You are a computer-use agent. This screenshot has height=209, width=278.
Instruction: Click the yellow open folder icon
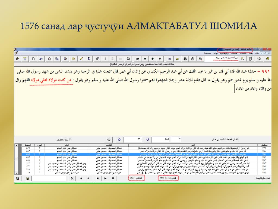tap(178, 59)
